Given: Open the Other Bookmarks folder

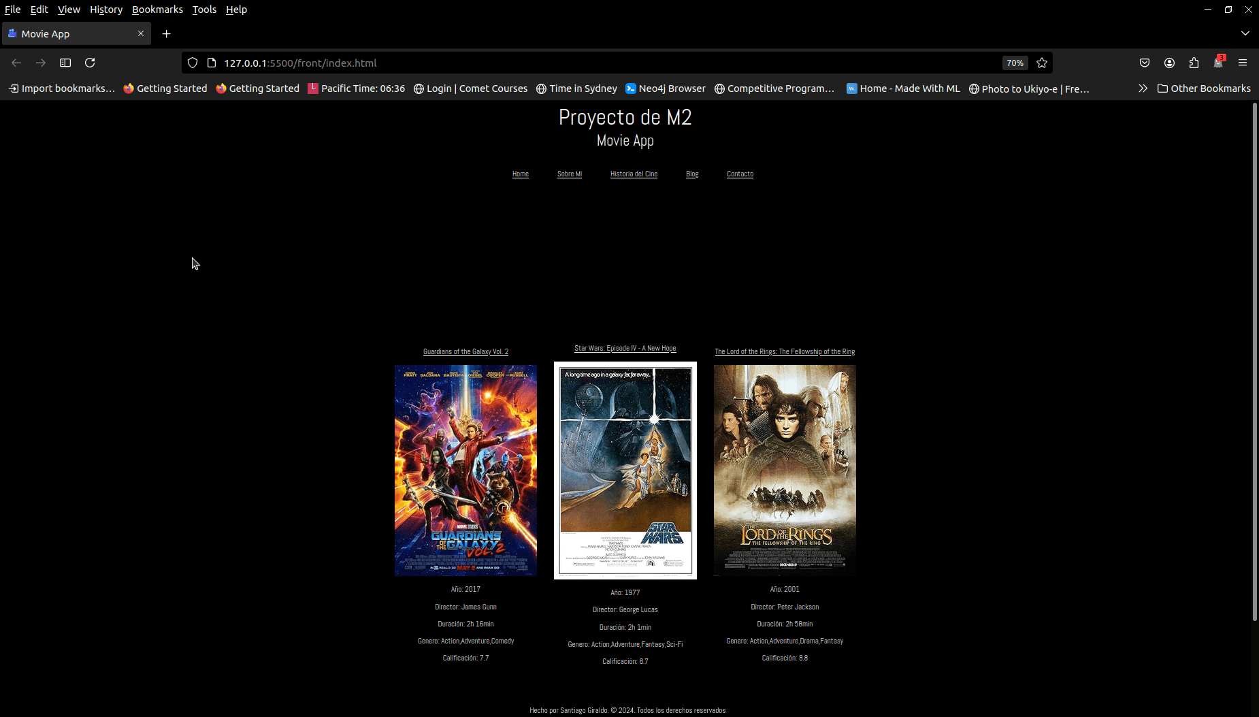Looking at the screenshot, I should coord(1204,88).
